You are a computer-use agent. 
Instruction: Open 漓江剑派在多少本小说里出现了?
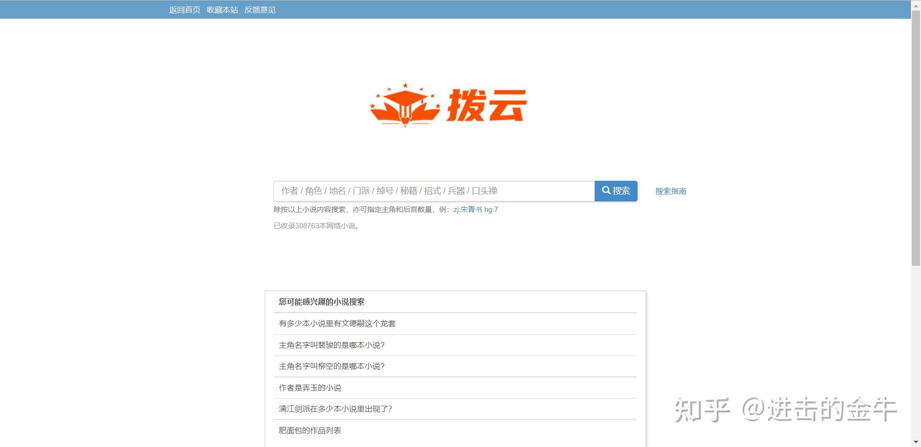(x=335, y=409)
